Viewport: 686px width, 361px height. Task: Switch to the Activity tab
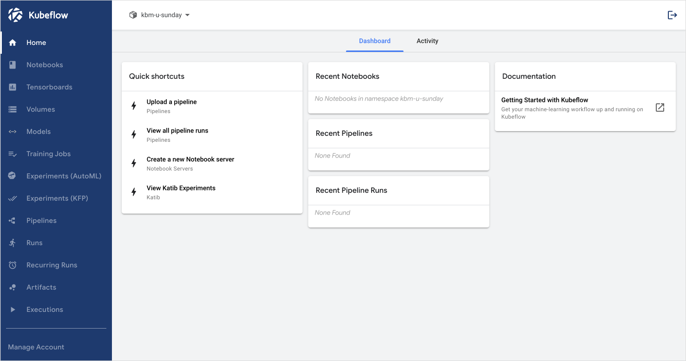click(x=427, y=41)
